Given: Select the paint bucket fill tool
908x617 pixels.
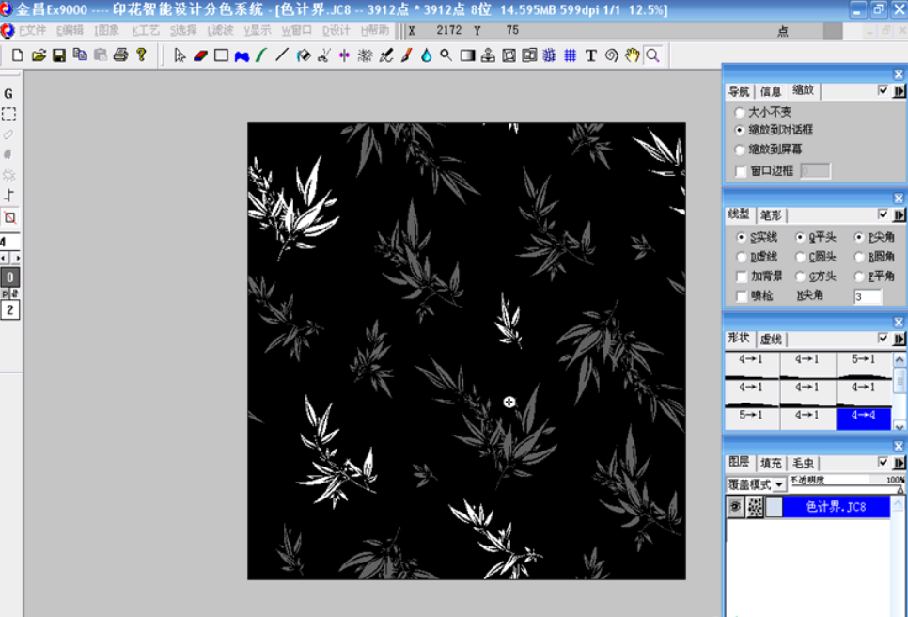Looking at the screenshot, I should point(303,55).
